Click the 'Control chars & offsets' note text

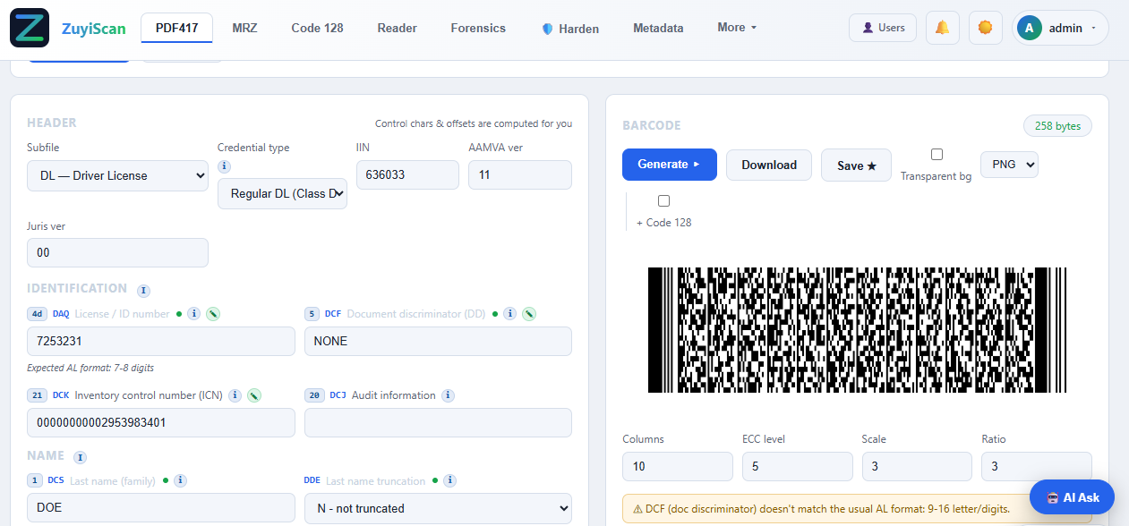click(x=474, y=123)
